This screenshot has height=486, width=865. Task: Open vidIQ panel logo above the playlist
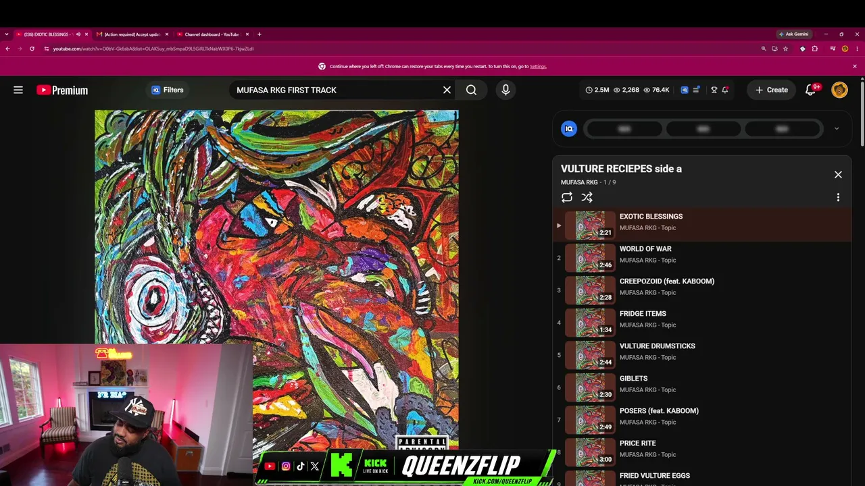tap(569, 129)
